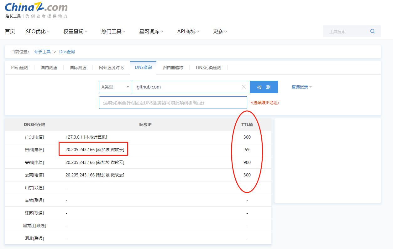
Task: Select the 吉林[联通] row label
Action: coord(34,200)
